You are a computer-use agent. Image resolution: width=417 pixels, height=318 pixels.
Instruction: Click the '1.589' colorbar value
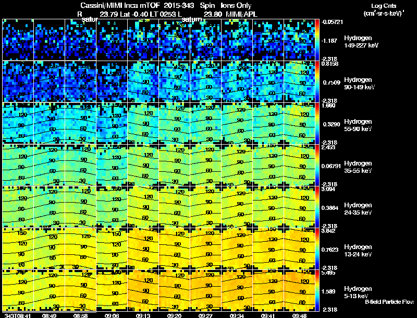tap(328, 292)
